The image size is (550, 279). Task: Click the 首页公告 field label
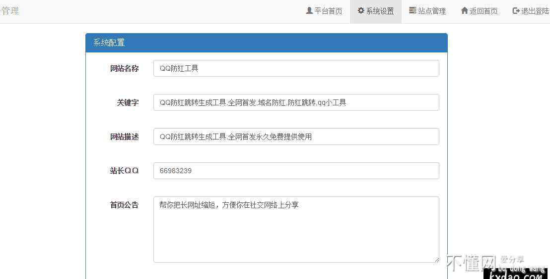point(124,205)
